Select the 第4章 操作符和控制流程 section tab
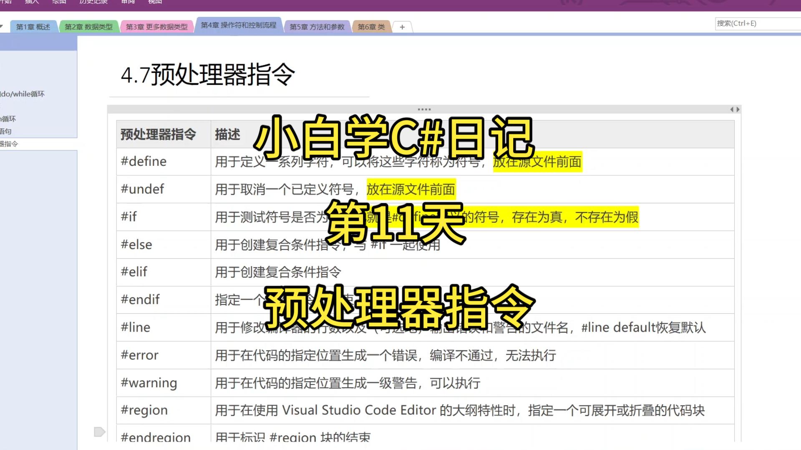The width and height of the screenshot is (801, 450). coord(239,25)
